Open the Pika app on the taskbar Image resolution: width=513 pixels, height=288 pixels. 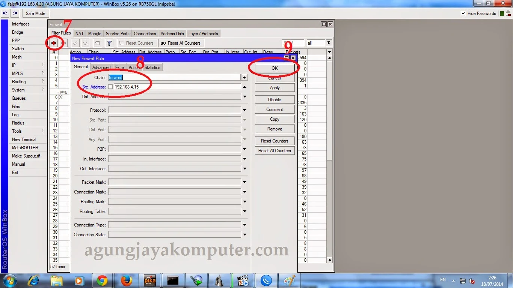(x=150, y=280)
